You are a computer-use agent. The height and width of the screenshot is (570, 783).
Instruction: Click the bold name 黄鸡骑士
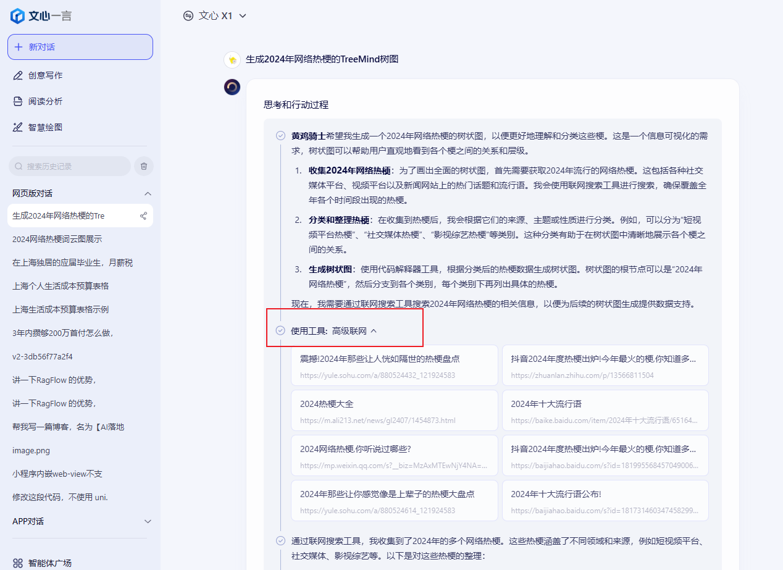(x=308, y=136)
